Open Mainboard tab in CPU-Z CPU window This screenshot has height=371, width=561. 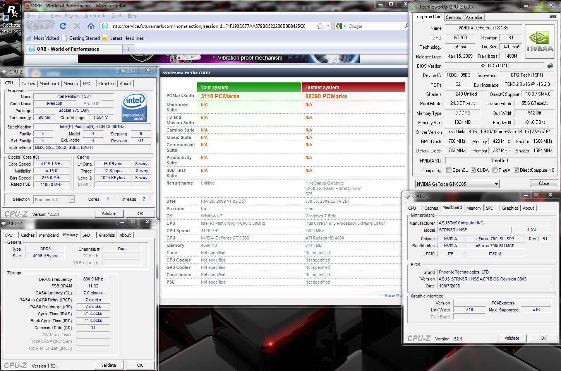point(49,84)
